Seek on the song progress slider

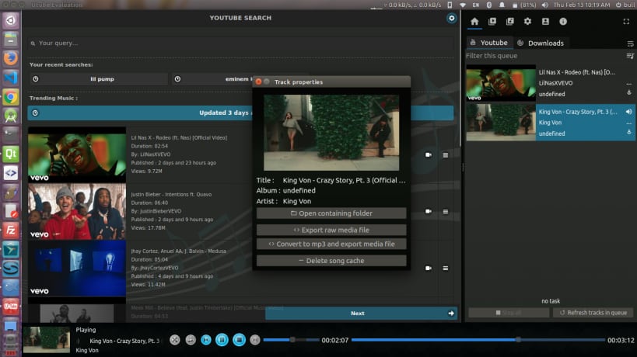point(478,340)
